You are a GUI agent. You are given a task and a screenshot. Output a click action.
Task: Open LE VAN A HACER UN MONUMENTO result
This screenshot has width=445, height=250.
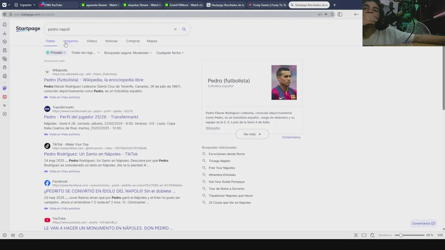tap(108, 228)
